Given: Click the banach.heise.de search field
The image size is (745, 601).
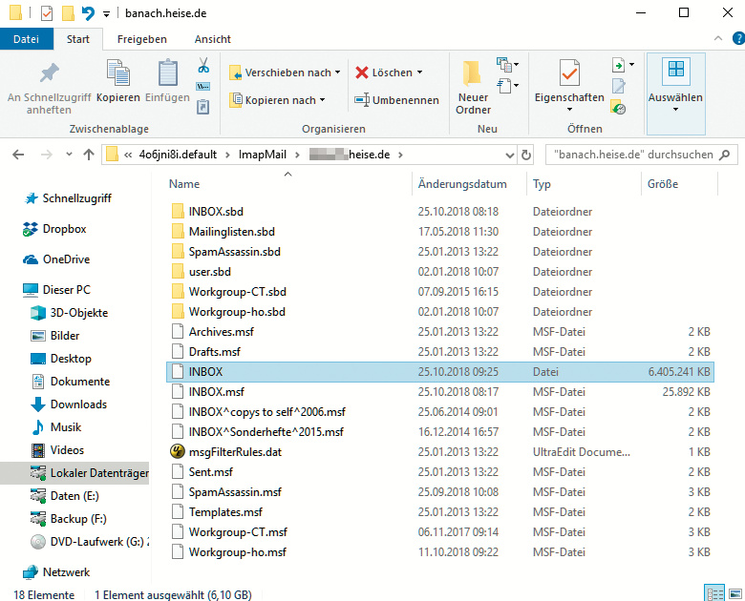Looking at the screenshot, I should click(x=642, y=155).
